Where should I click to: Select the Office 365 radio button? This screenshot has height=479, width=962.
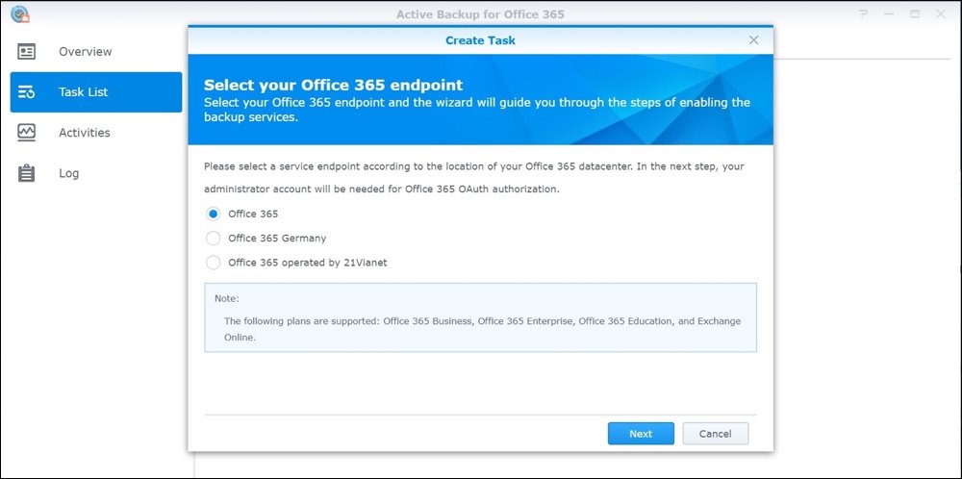(214, 214)
